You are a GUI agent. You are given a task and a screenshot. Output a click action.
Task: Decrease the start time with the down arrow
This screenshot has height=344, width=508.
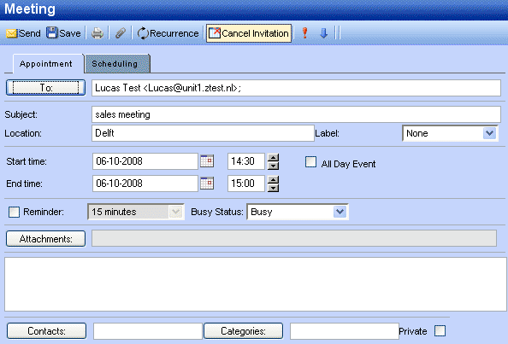(274, 166)
